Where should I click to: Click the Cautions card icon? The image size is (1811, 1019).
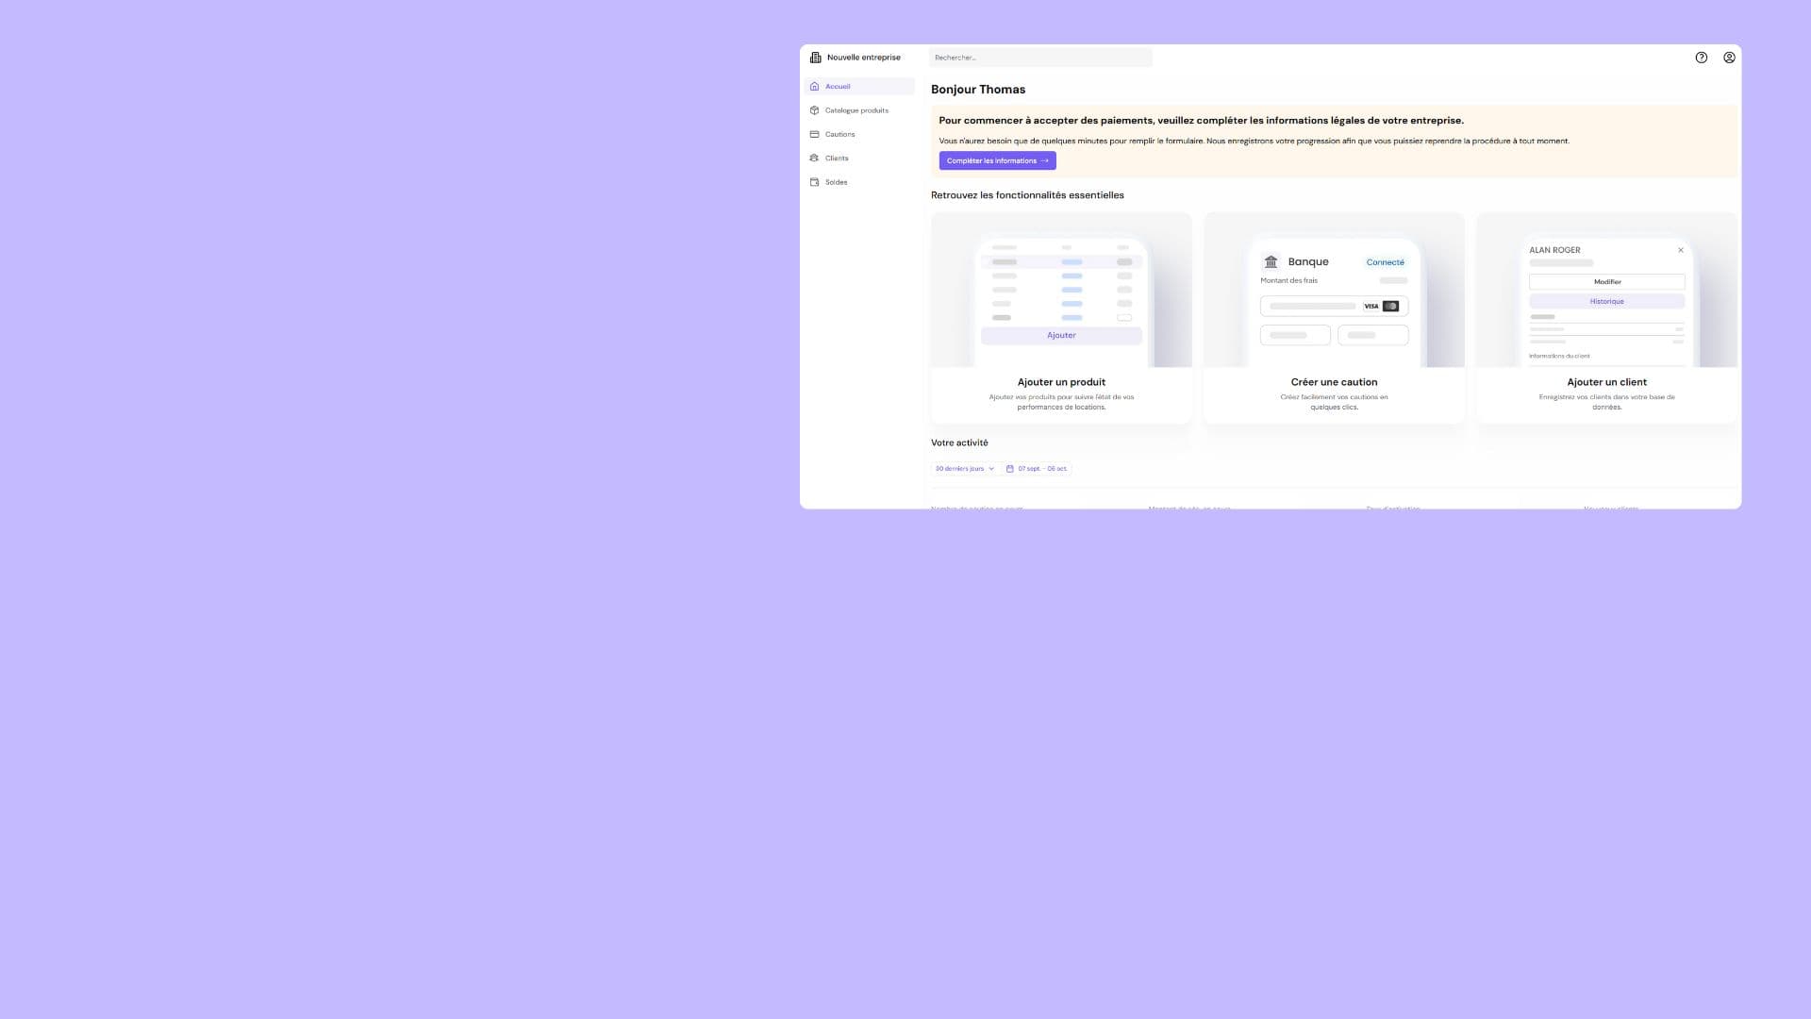[814, 134]
